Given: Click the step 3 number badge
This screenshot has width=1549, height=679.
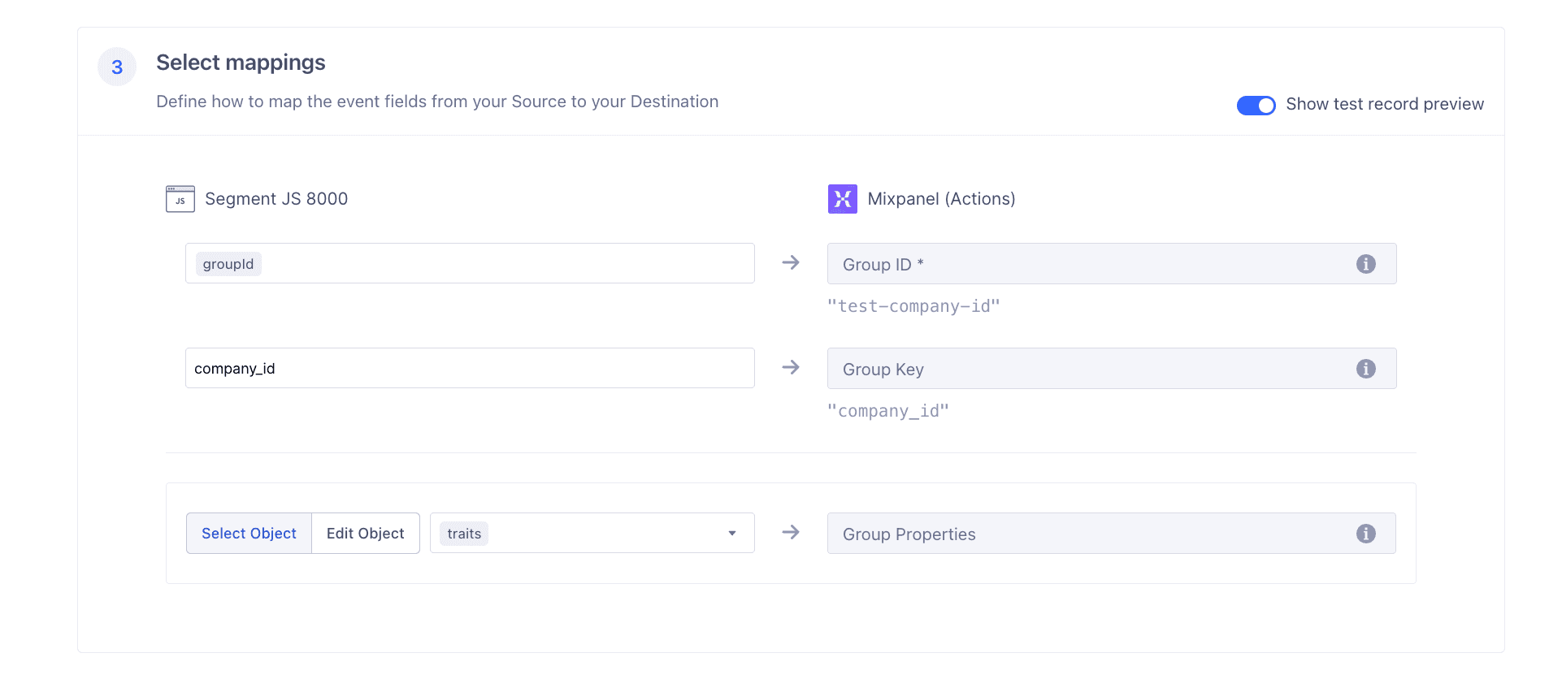Looking at the screenshot, I should [117, 67].
